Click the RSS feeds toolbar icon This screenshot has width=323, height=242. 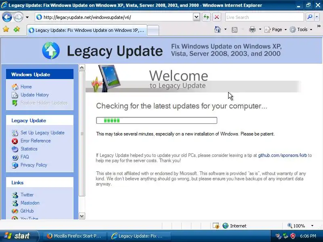(x=235, y=30)
